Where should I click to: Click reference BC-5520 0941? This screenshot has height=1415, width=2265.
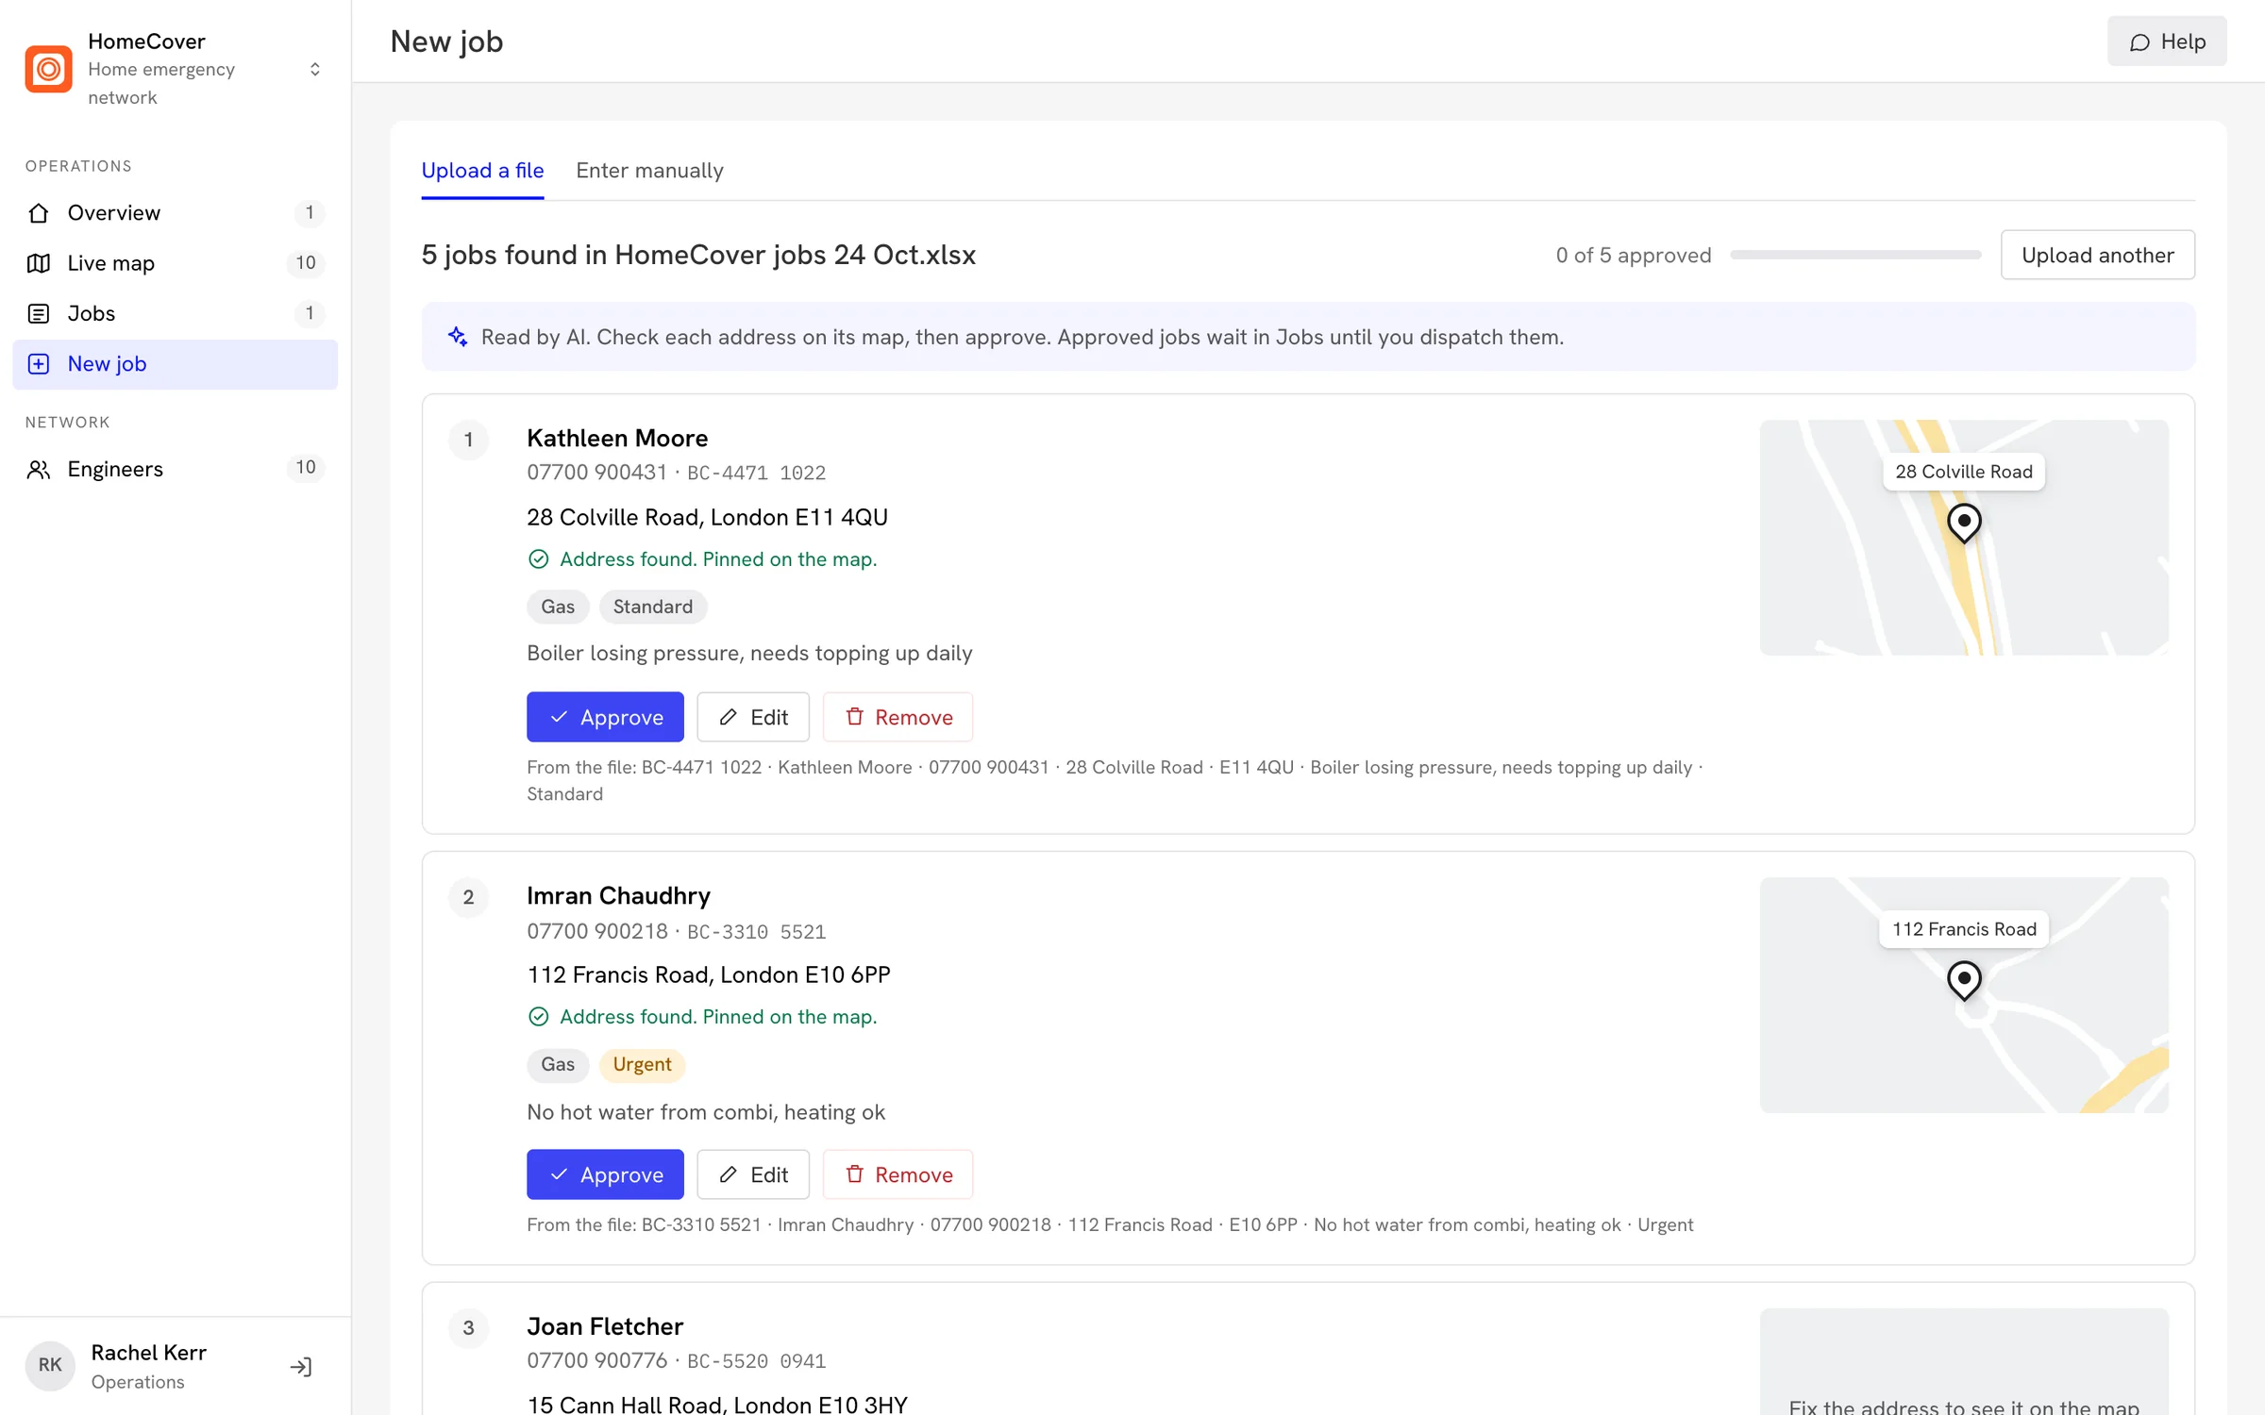tap(756, 1361)
